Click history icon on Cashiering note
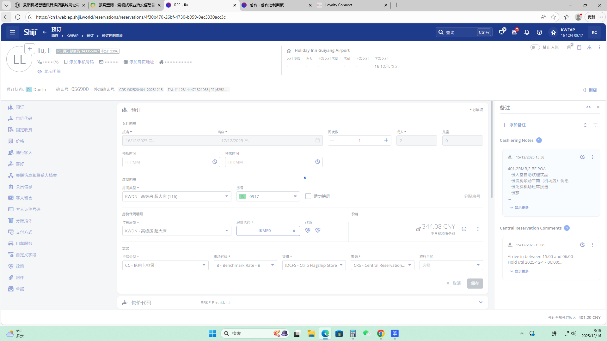Viewport: 607px width, 341px height. (582, 157)
